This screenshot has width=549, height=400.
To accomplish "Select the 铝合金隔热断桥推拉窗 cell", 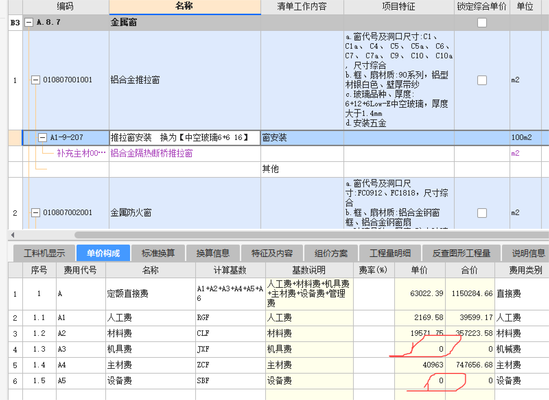I will coord(185,153).
